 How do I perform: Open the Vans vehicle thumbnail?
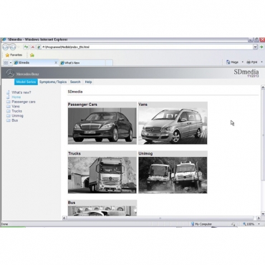173,123
